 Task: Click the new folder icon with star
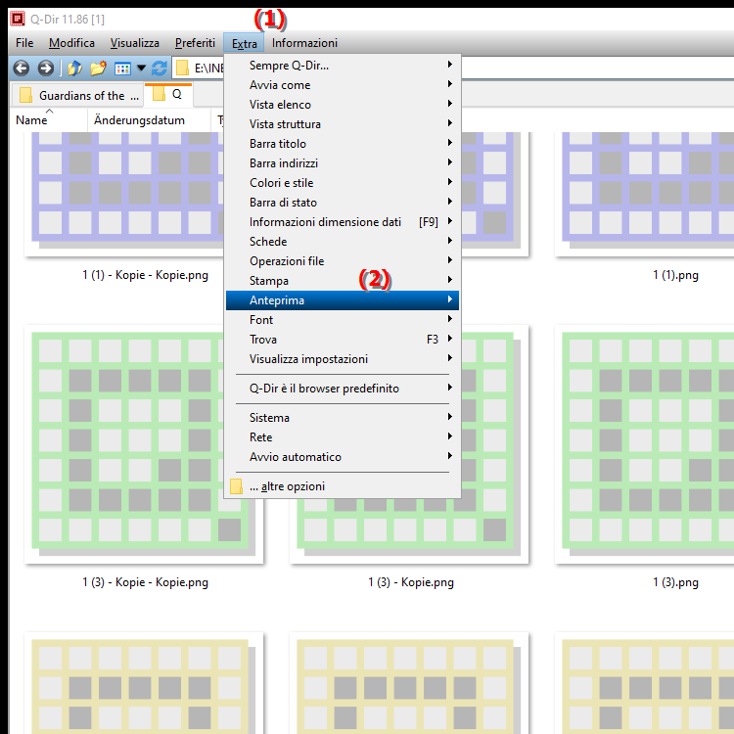pyautogui.click(x=98, y=69)
